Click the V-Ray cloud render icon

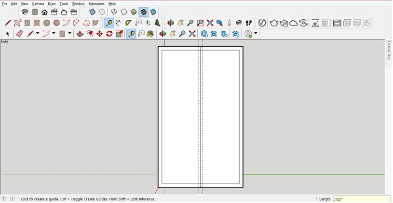pos(294,23)
